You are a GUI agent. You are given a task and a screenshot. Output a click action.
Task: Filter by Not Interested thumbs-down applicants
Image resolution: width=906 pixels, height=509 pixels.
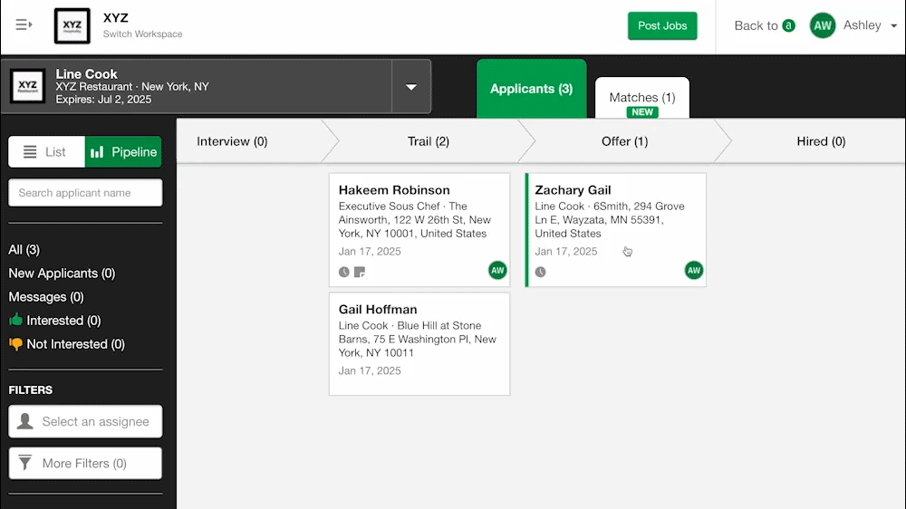(x=67, y=344)
